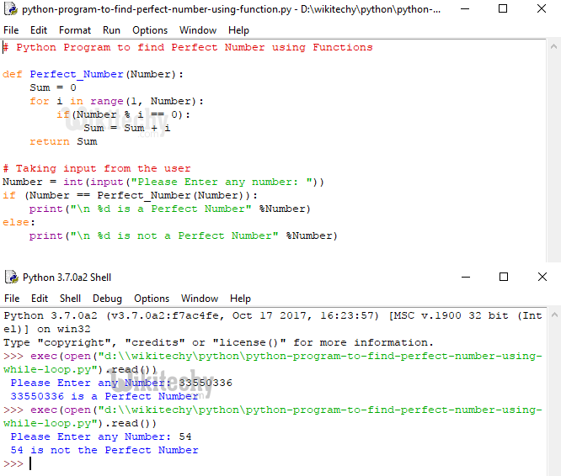
Task: Open the Shell menu
Action: click(x=71, y=299)
